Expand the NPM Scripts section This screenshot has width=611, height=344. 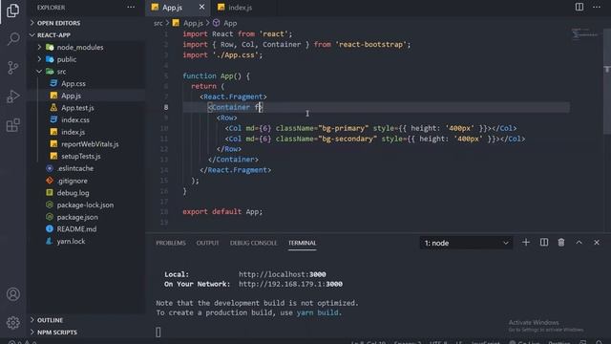click(x=86, y=333)
